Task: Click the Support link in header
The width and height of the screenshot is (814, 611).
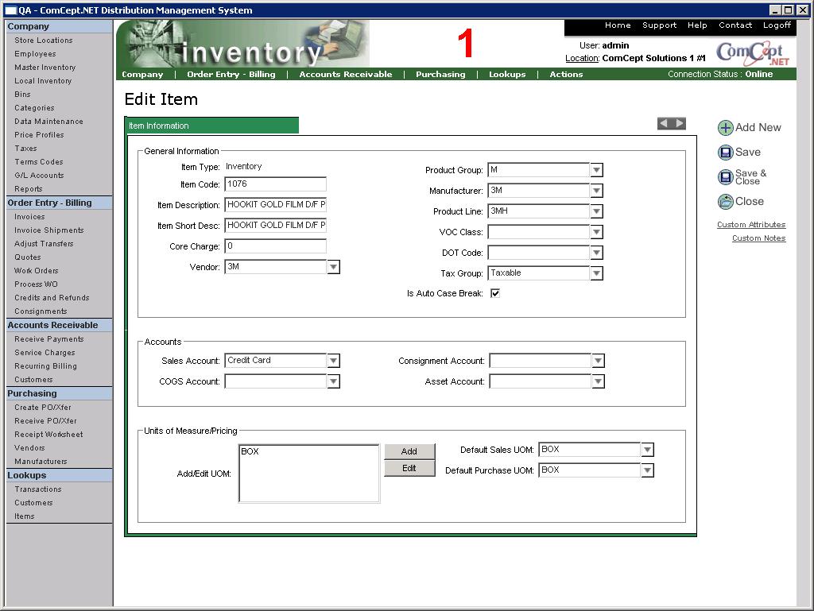Action: (659, 25)
